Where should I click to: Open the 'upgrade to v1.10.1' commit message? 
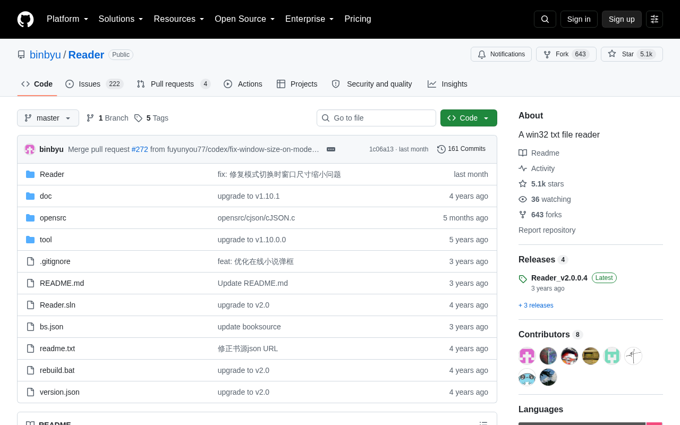(249, 196)
